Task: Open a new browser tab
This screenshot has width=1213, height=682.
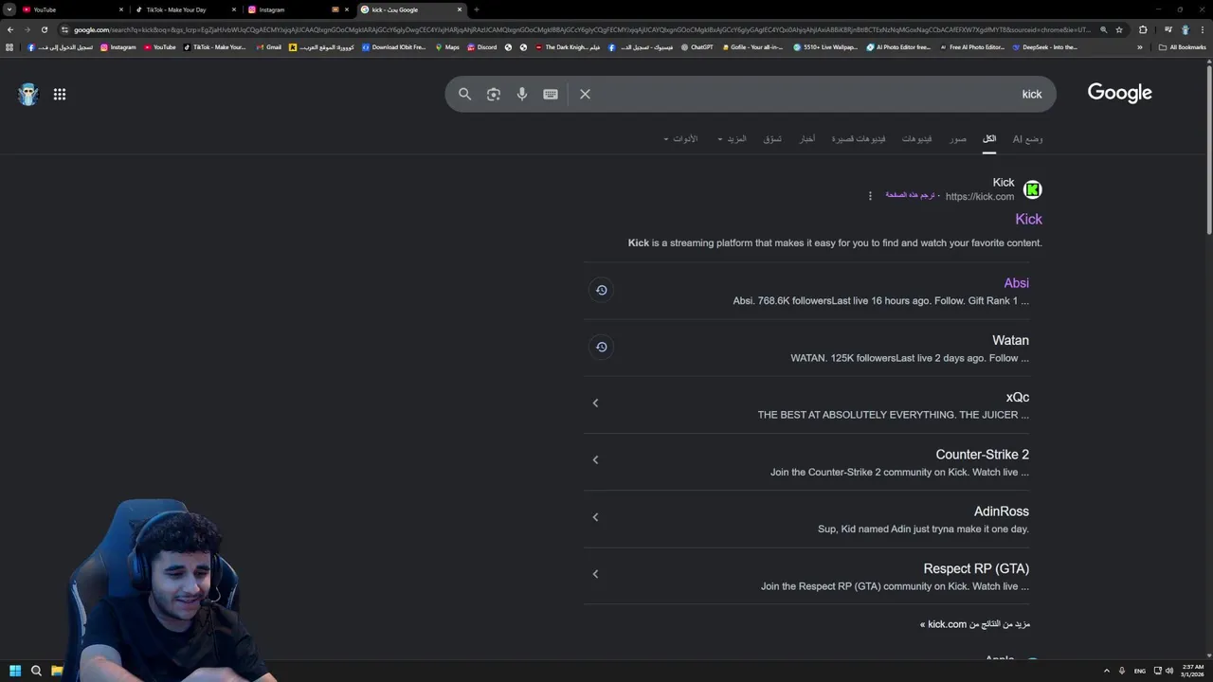Action: (x=476, y=9)
